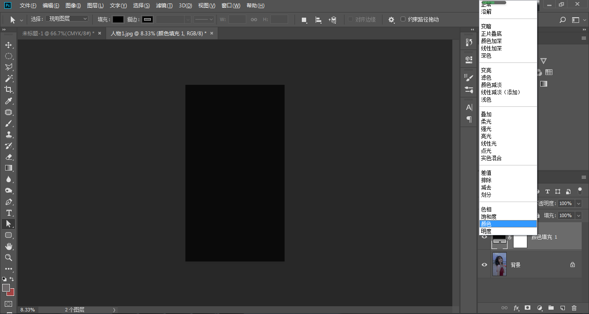Select the Path Selection arrow tool
This screenshot has width=589, height=314.
[x=9, y=224]
